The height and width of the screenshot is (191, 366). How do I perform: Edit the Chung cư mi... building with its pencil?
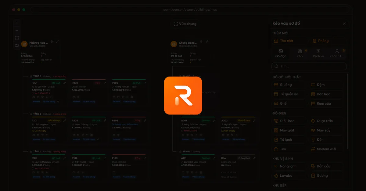[207, 41]
